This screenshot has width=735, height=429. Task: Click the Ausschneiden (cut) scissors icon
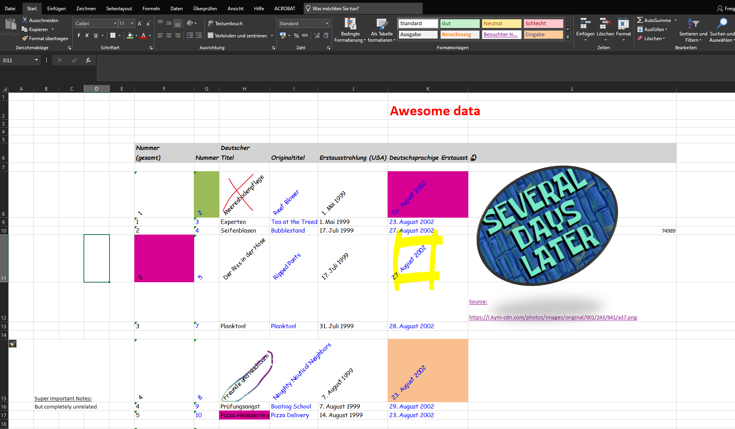click(25, 20)
